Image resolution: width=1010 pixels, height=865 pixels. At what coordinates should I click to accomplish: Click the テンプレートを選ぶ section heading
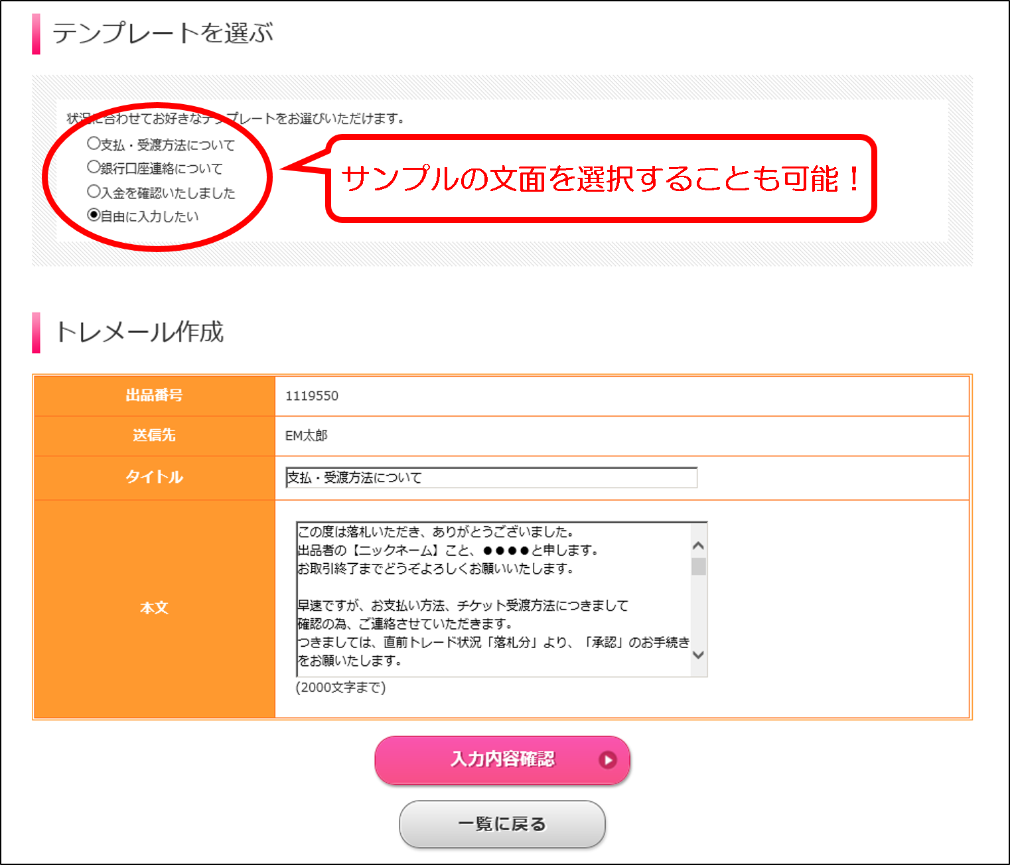click(163, 33)
